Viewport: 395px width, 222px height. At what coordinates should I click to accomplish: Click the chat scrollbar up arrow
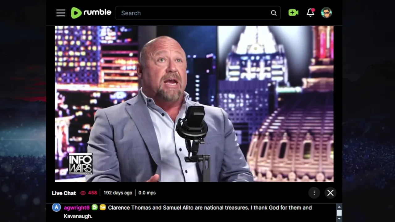point(339,207)
